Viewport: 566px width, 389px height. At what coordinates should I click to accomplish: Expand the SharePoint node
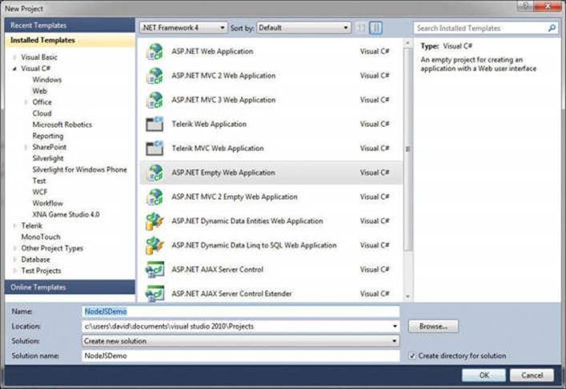pyautogui.click(x=26, y=147)
